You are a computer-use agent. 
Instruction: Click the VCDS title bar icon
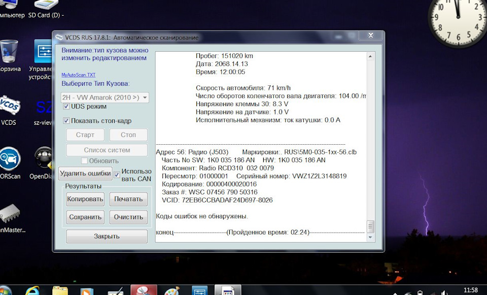coord(59,37)
